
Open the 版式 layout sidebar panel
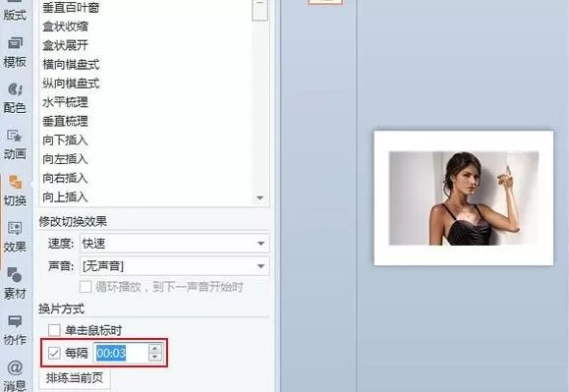(x=15, y=11)
